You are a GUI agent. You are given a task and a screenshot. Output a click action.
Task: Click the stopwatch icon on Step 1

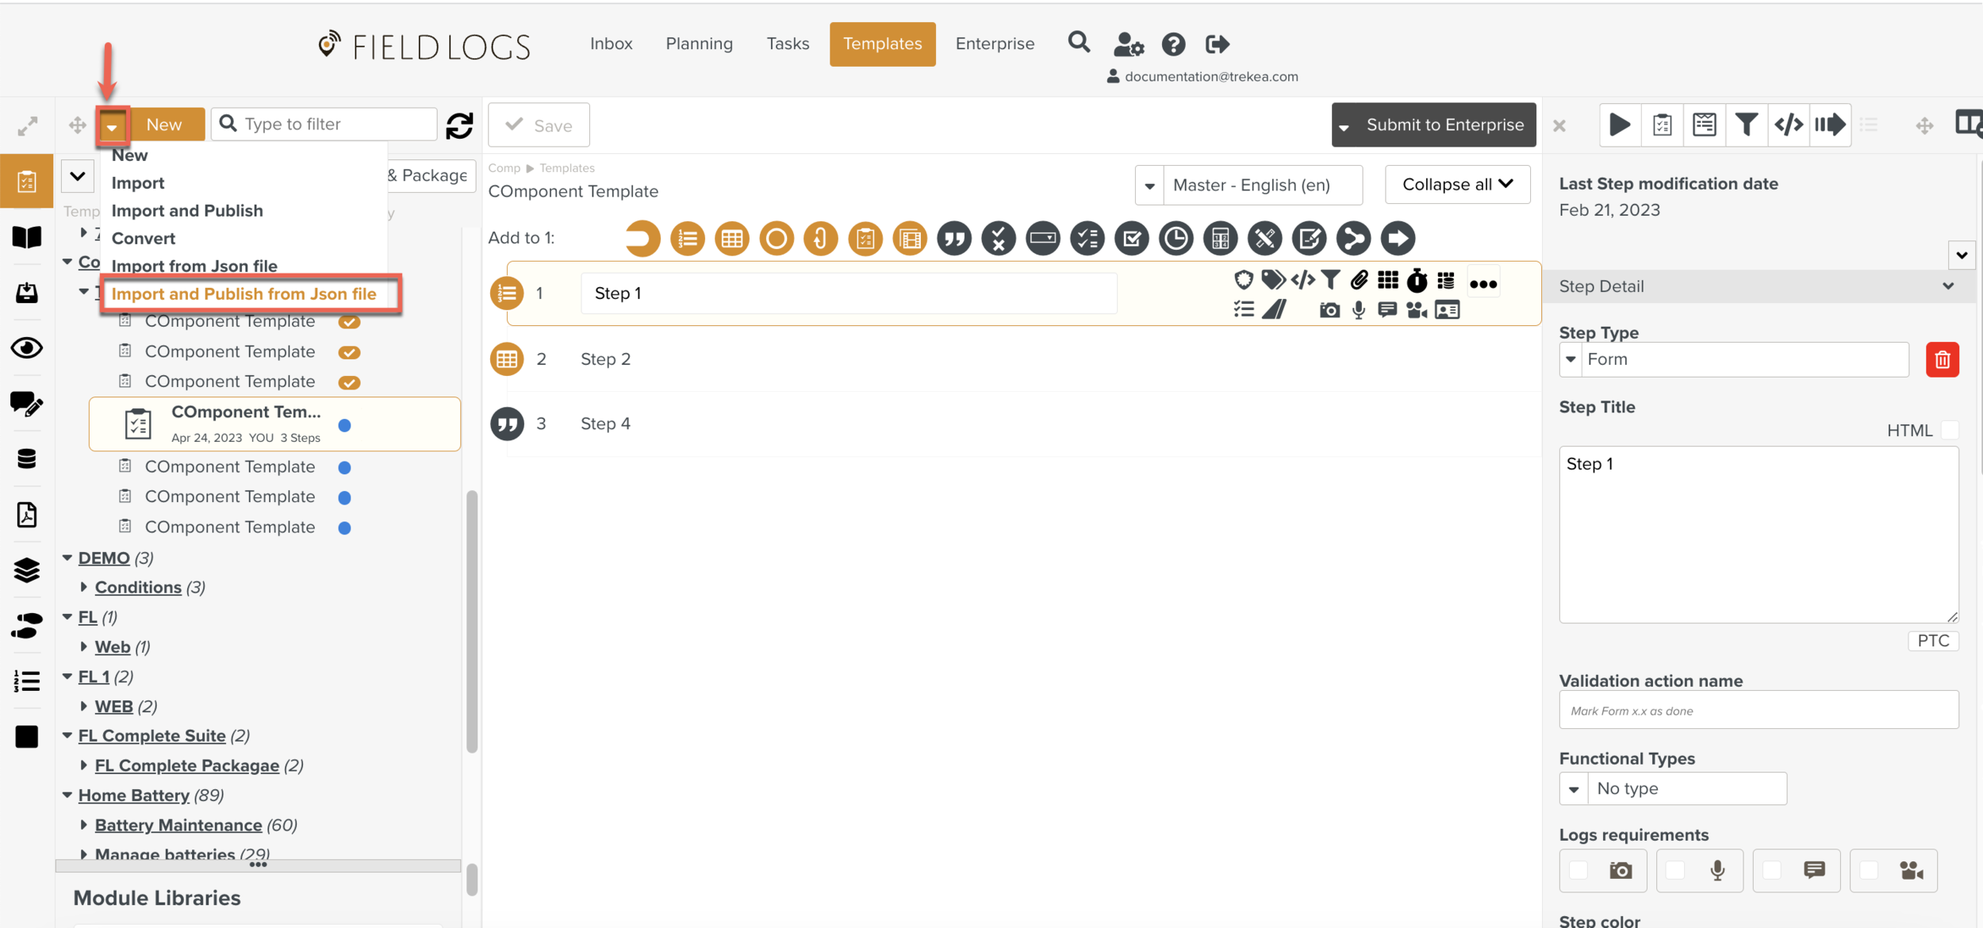pyautogui.click(x=1417, y=280)
